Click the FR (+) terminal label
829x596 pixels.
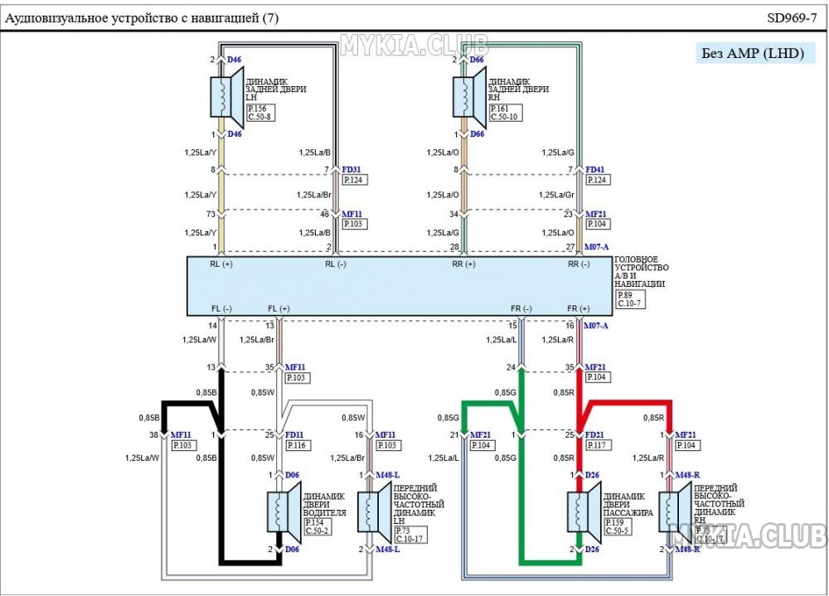click(x=579, y=308)
